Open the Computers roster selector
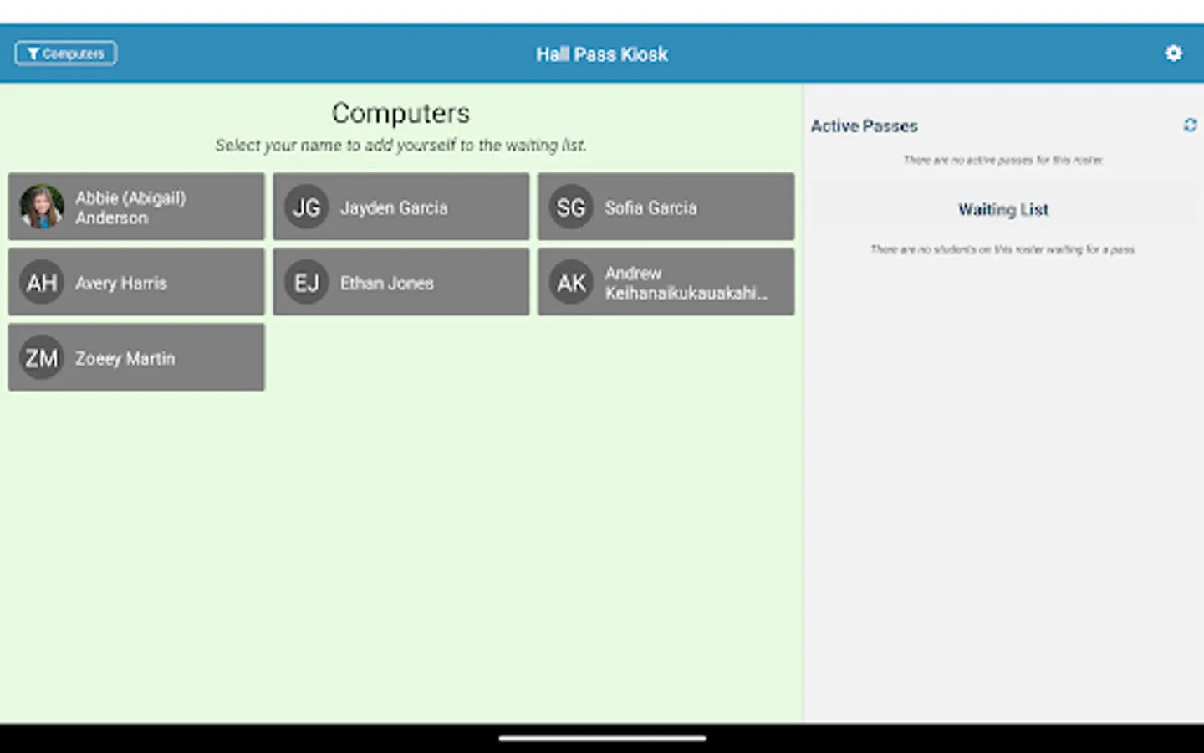 click(x=65, y=53)
